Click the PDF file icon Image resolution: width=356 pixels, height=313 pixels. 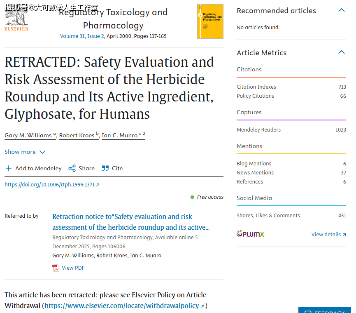56,268
